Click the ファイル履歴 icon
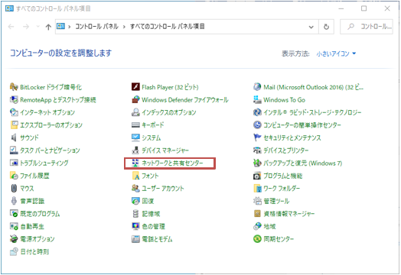401x275 pixels. pos(14,176)
